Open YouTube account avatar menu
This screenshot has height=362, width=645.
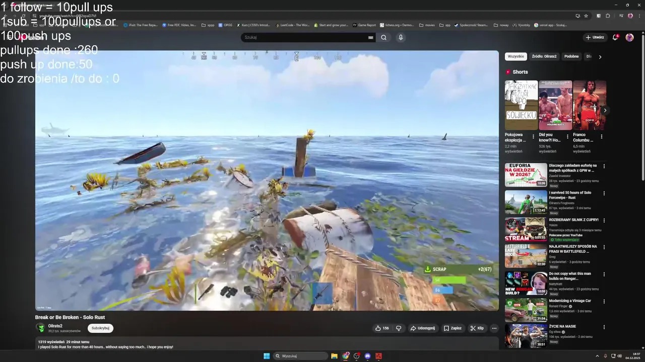click(629, 37)
